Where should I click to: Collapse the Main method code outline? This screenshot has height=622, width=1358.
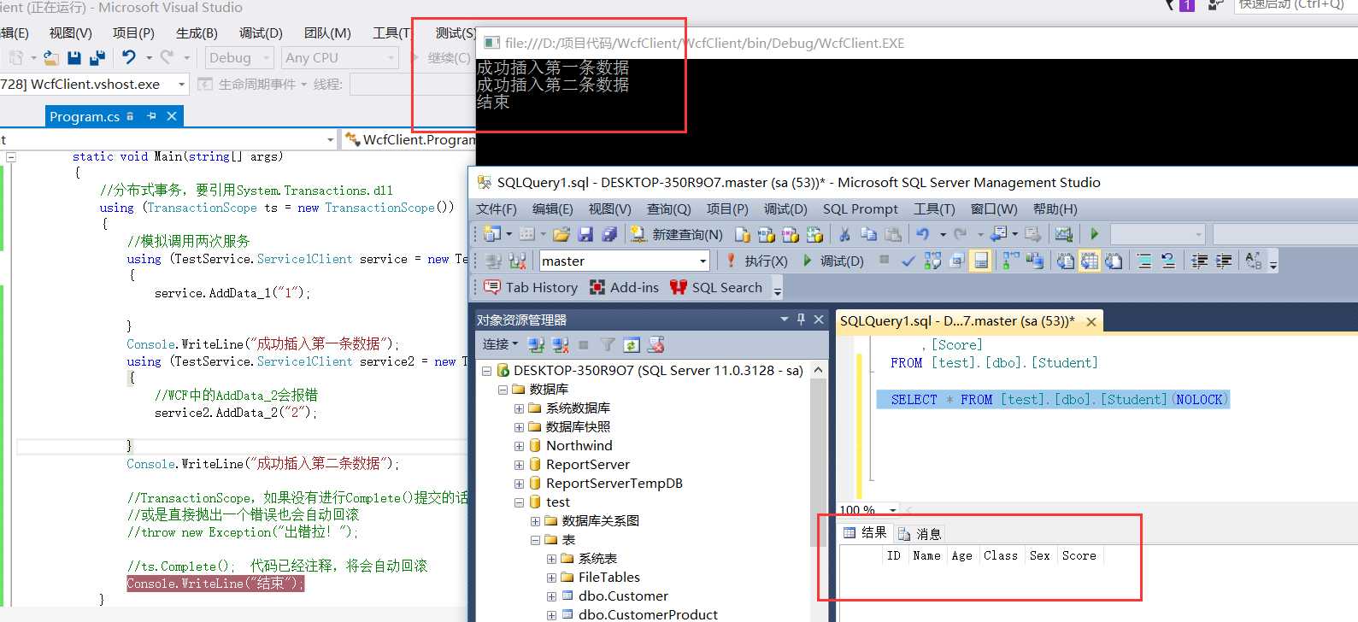coord(11,157)
